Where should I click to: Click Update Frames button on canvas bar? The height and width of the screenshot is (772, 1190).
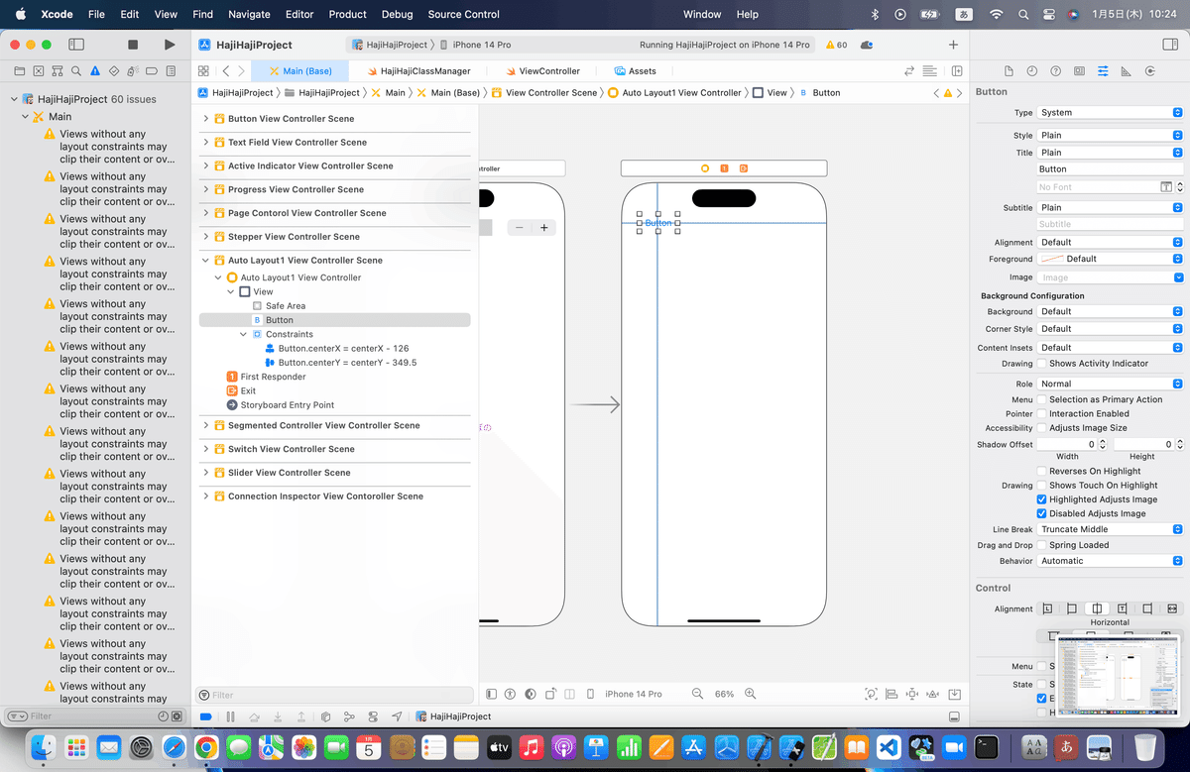pyautogui.click(x=871, y=694)
